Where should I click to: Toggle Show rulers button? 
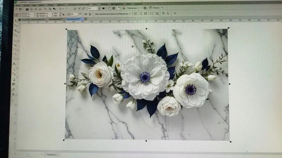[x=109, y=8]
